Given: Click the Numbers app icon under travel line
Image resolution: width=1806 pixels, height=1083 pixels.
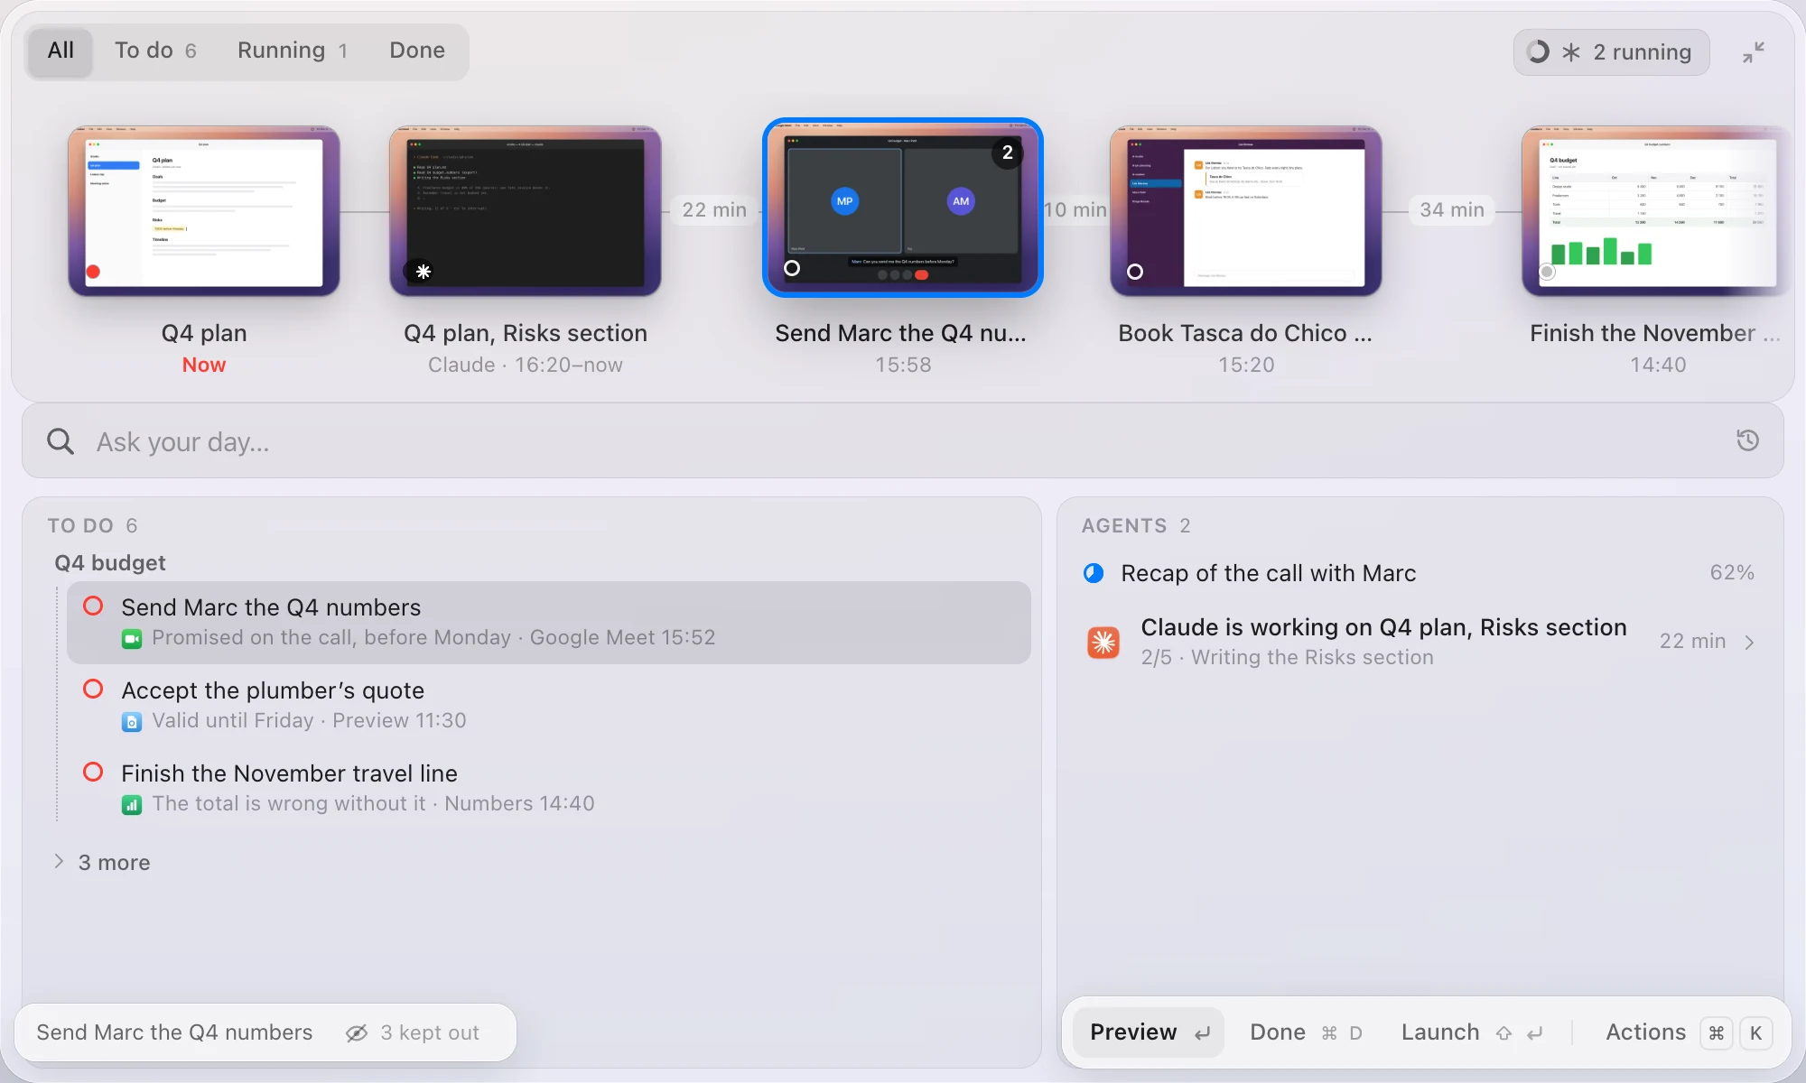Looking at the screenshot, I should click(x=132, y=805).
